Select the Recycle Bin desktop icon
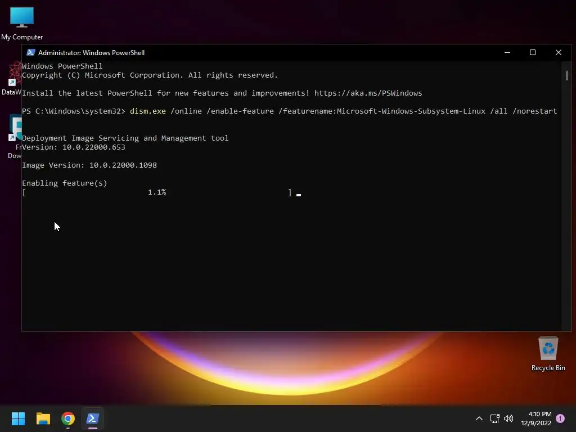 (548, 354)
